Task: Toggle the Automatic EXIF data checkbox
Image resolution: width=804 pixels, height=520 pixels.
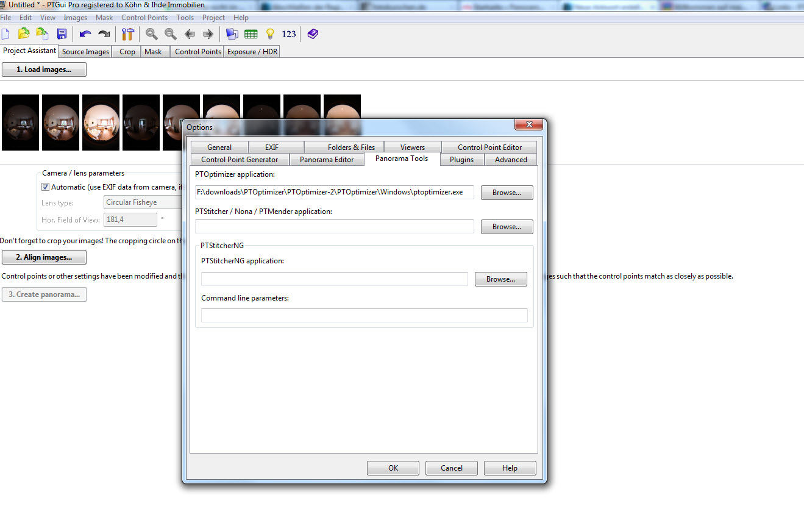Action: (45, 187)
